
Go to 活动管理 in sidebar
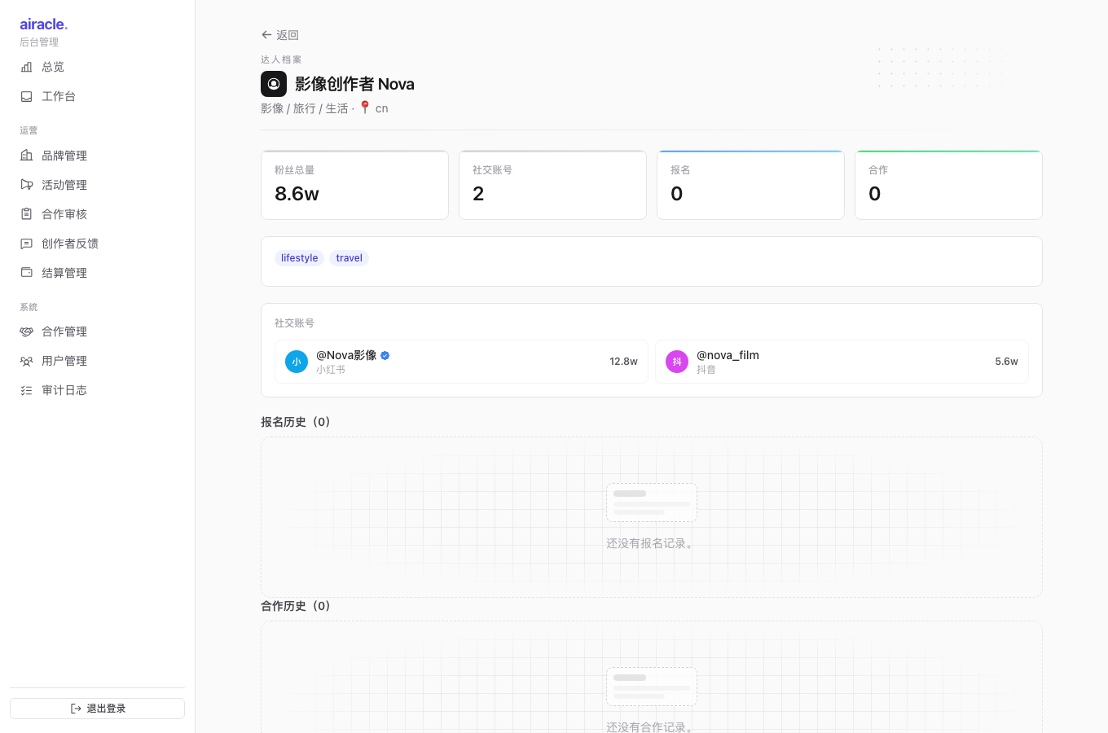coord(97,185)
